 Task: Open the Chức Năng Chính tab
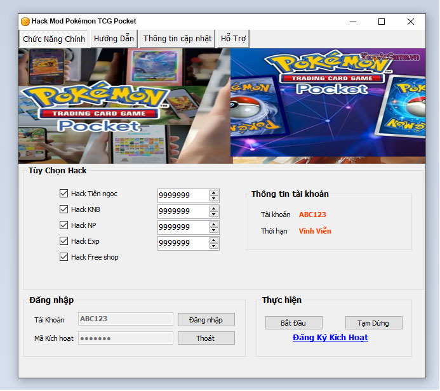pyautogui.click(x=54, y=39)
